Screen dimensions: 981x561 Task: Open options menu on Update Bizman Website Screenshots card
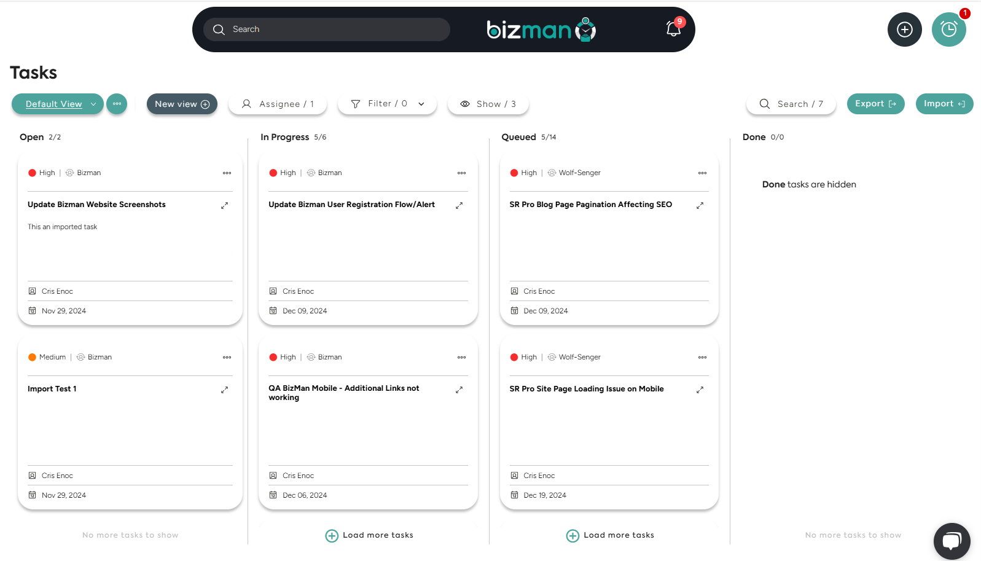pos(227,173)
